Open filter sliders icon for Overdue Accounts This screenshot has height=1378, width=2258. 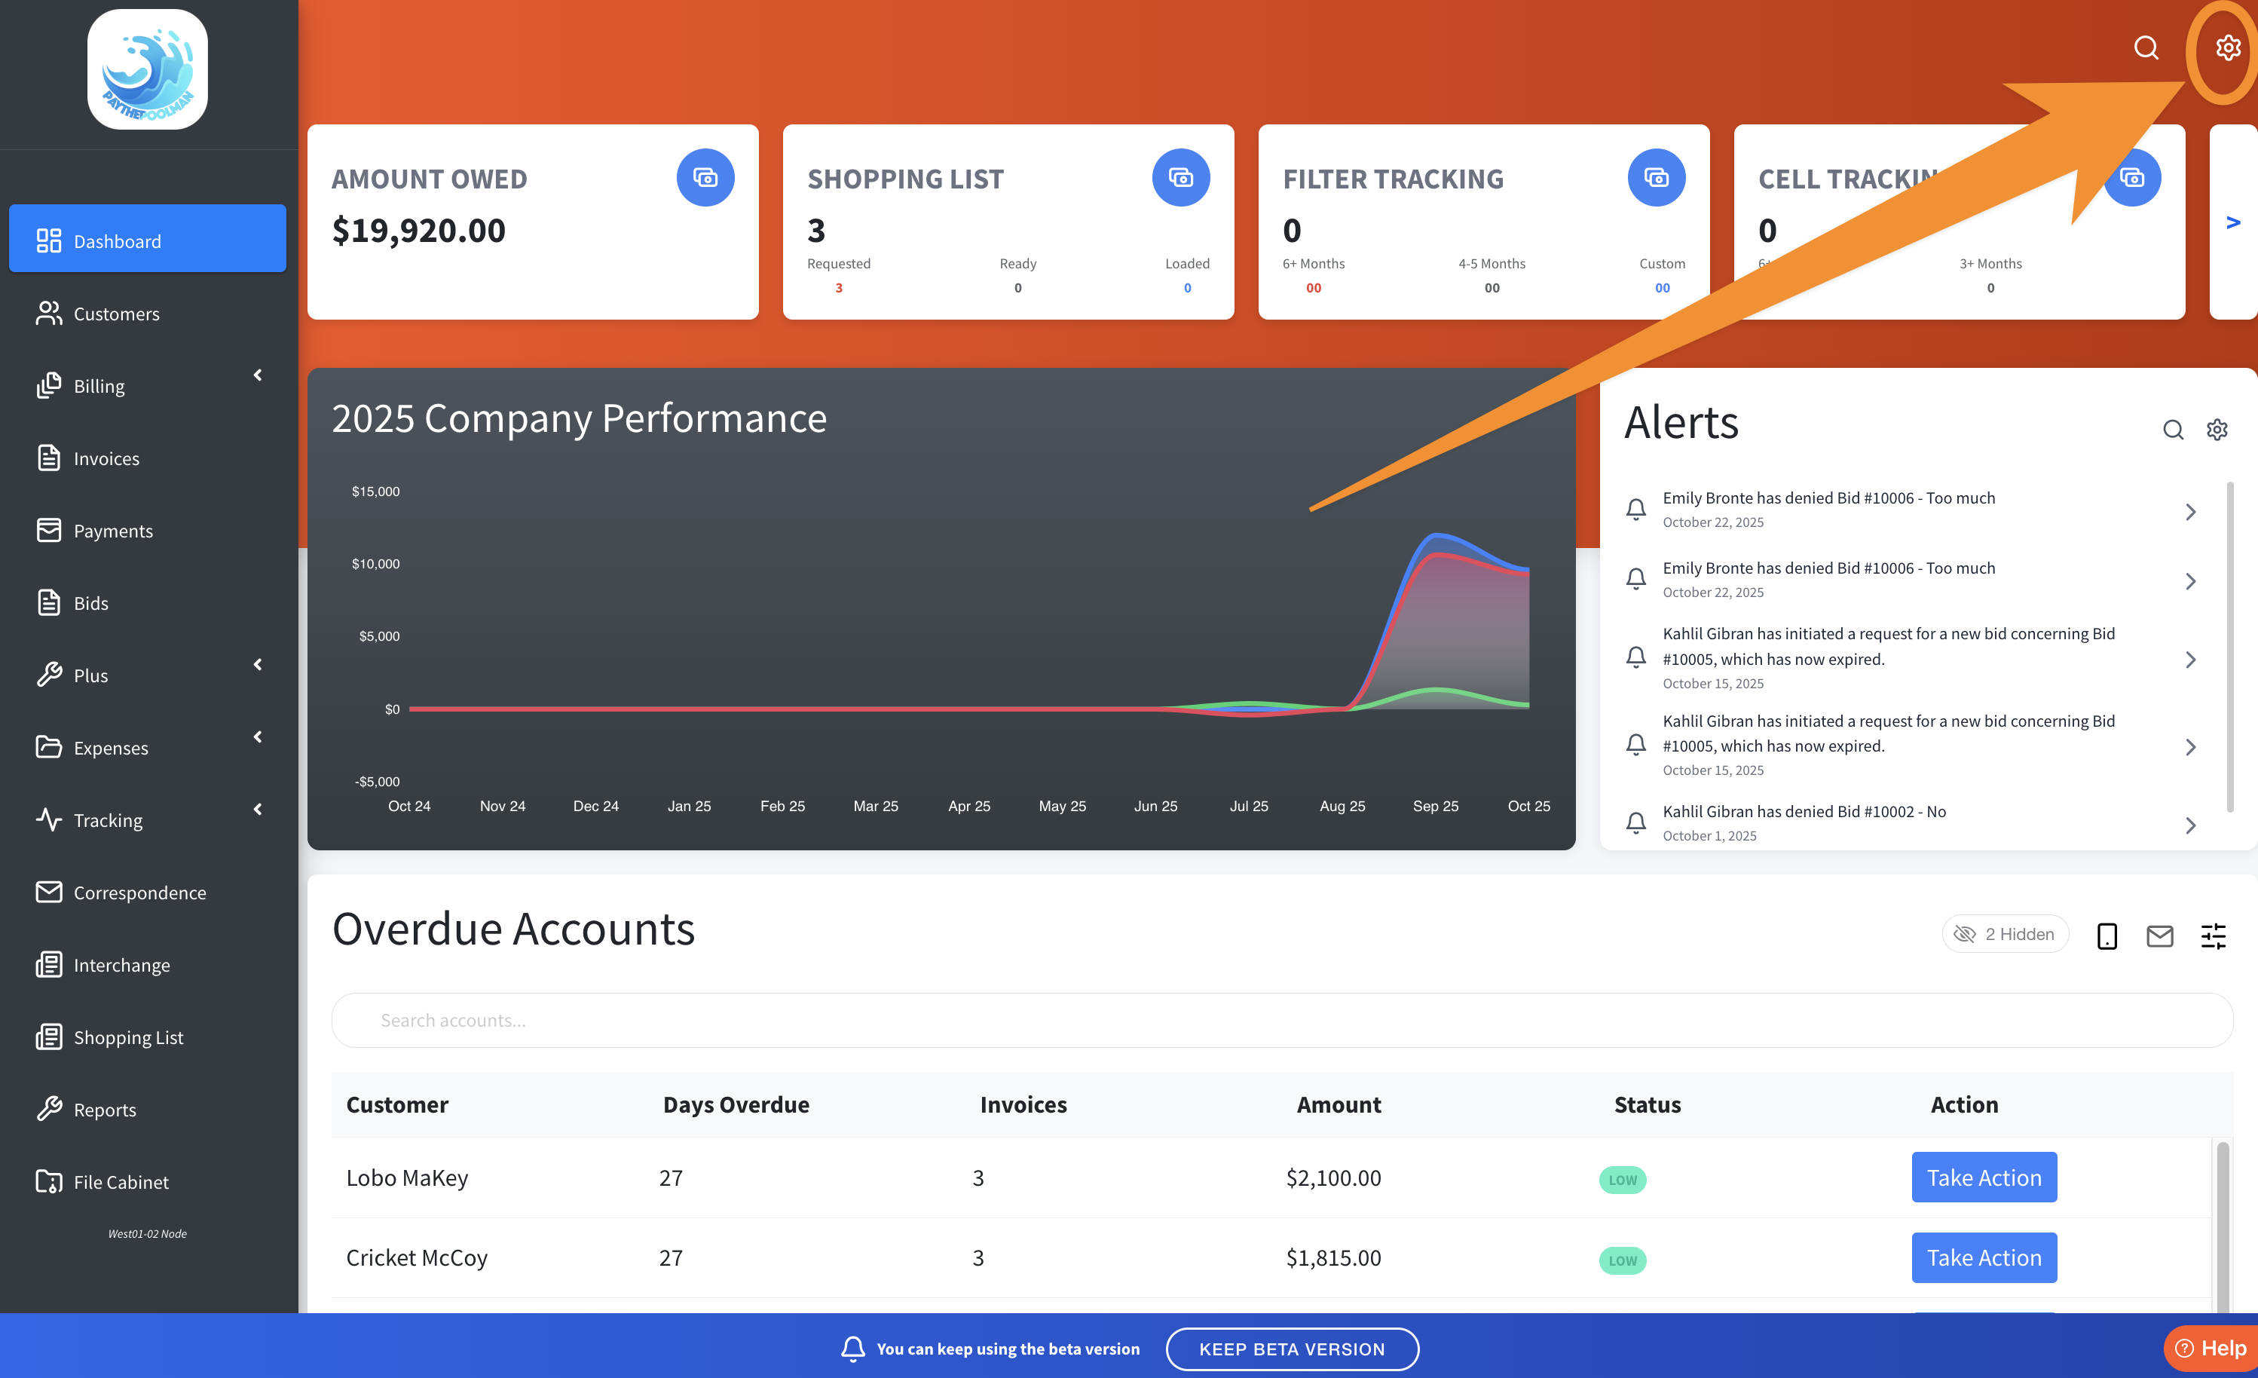(x=2212, y=936)
